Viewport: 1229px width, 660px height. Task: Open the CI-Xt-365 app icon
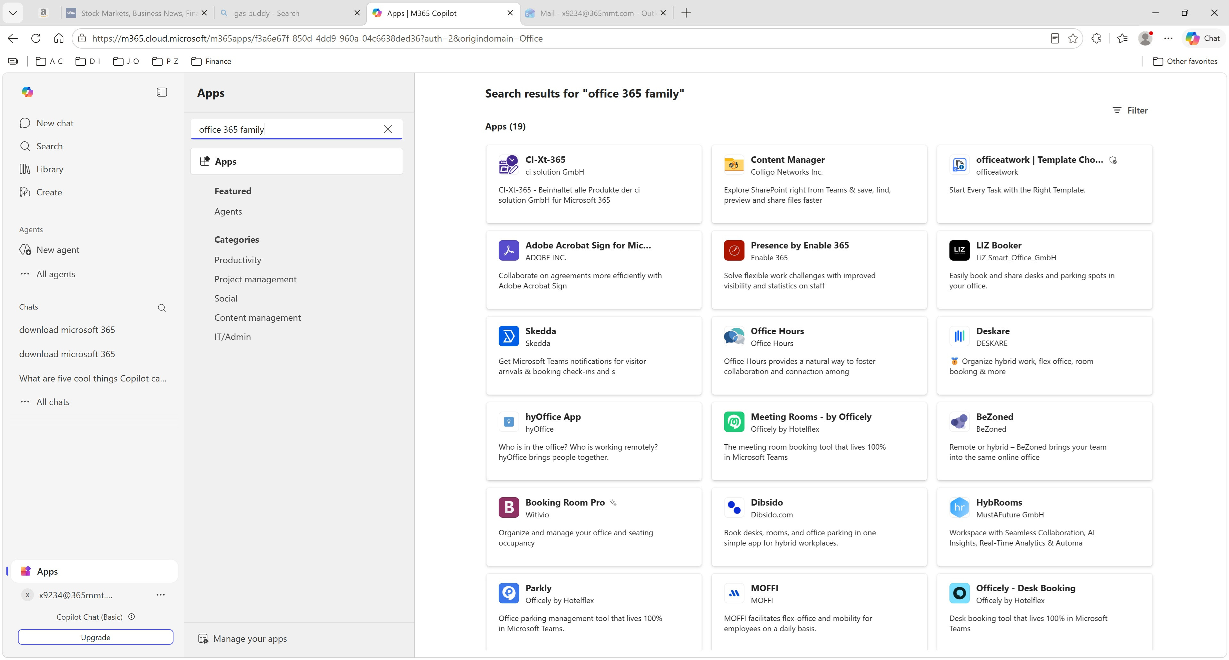509,164
